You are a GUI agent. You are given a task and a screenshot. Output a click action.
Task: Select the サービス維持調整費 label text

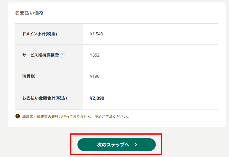point(40,55)
